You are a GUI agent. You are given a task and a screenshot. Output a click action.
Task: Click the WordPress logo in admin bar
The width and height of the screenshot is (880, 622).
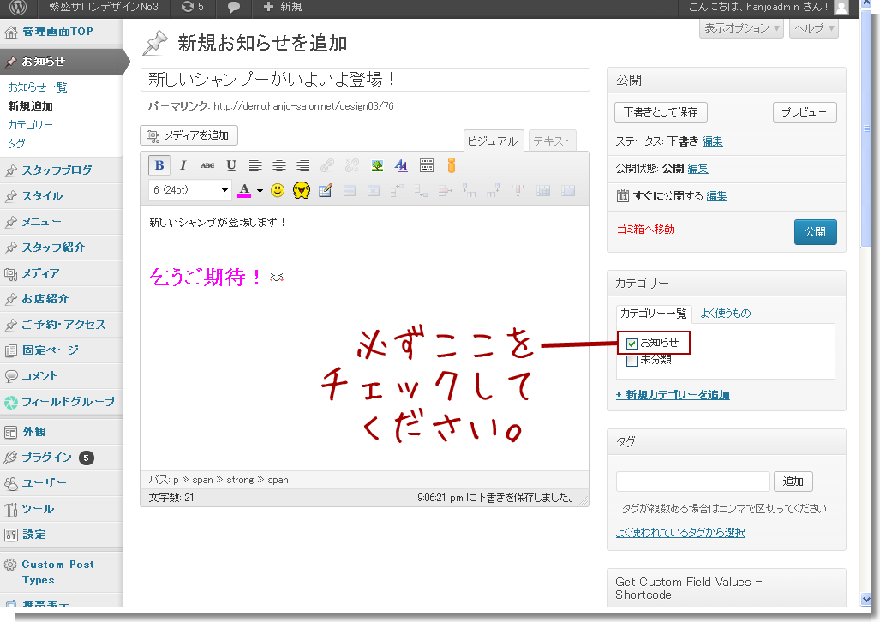tap(18, 8)
